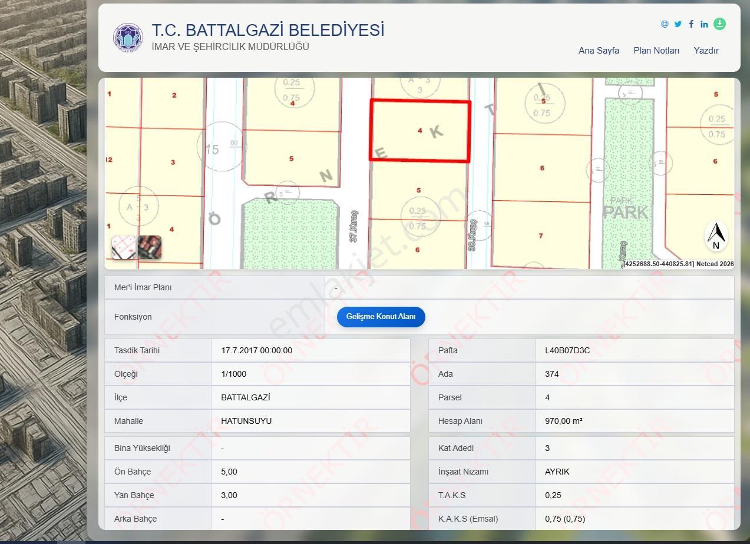Image resolution: width=750 pixels, height=544 pixels.
Task: Click the Gelişme Konut Alanı button
Action: tap(381, 317)
